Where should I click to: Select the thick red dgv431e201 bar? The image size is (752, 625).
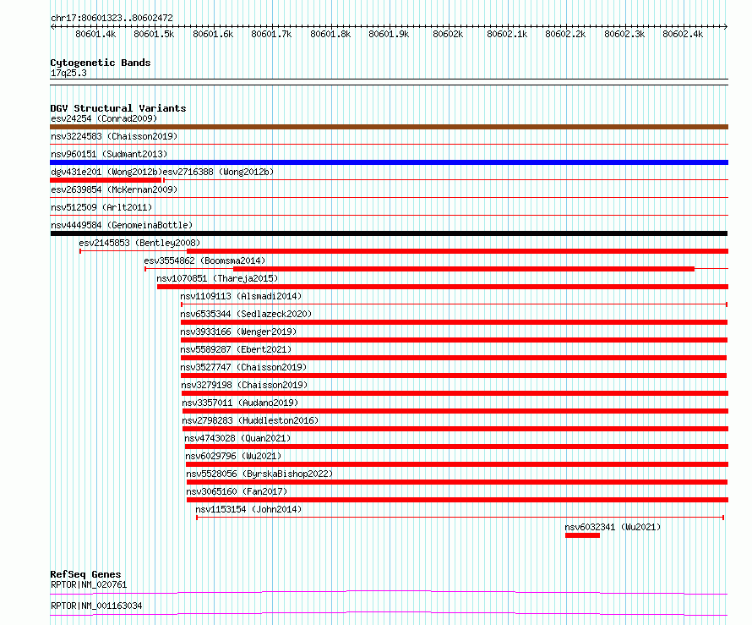(106, 180)
